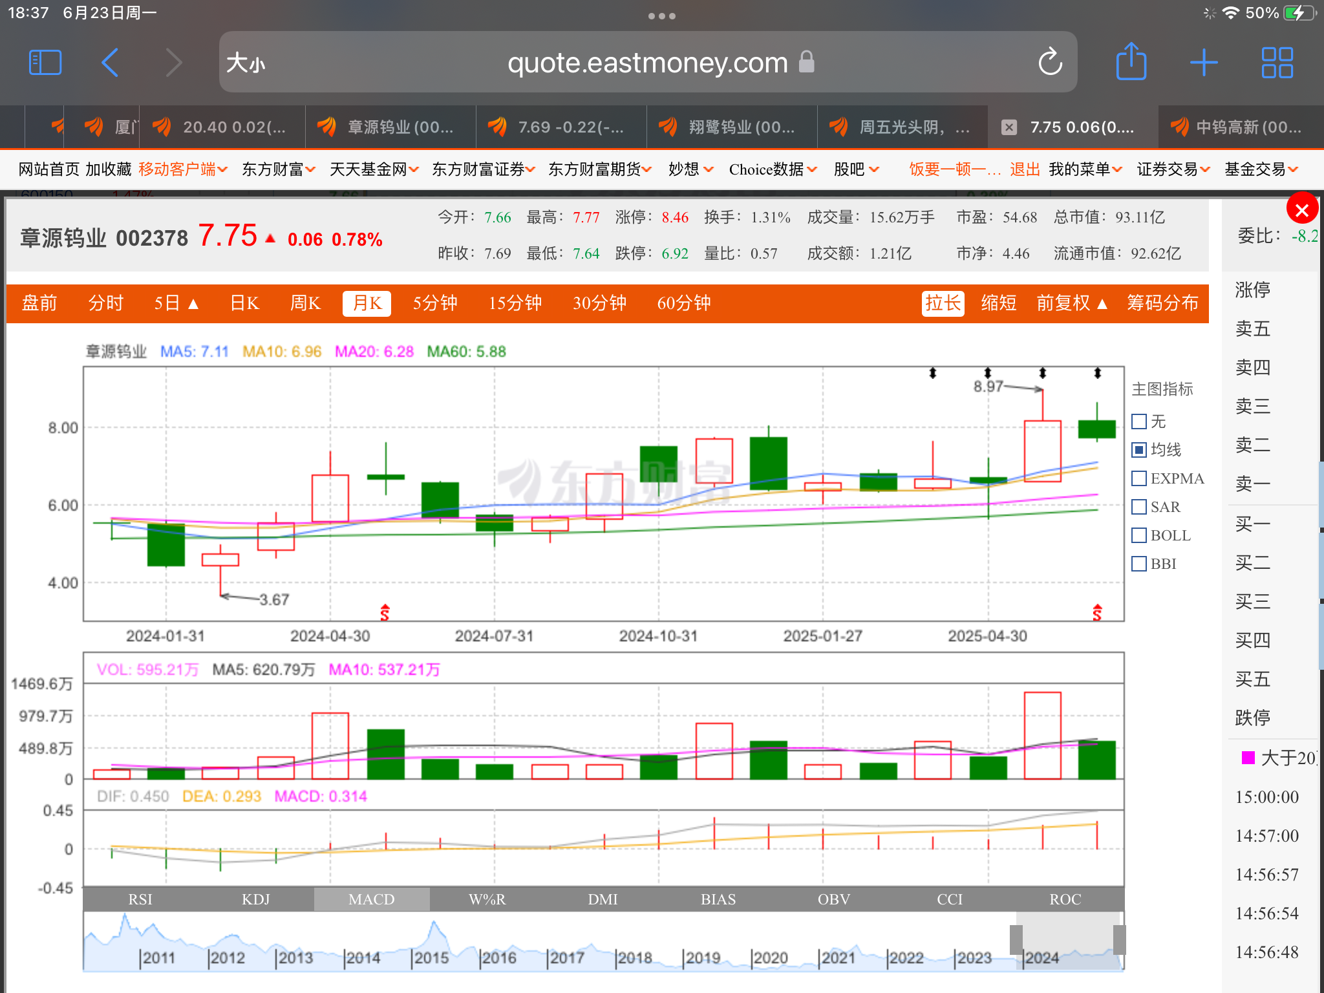Click 退出 logout link
The height and width of the screenshot is (993, 1324).
pos(1025,169)
